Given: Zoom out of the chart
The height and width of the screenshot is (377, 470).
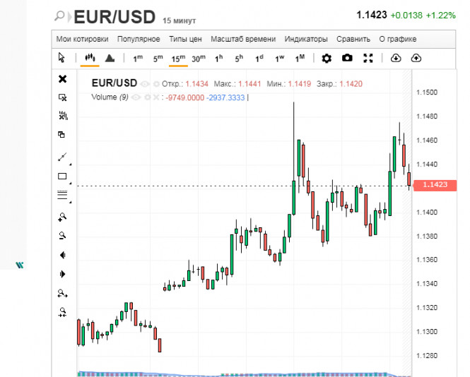Looking at the screenshot, I should tap(62, 236).
